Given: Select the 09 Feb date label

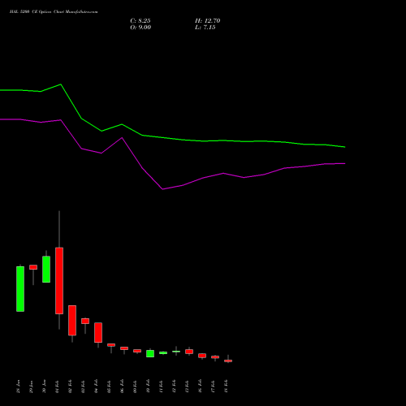Looking at the screenshot, I should point(135,387).
